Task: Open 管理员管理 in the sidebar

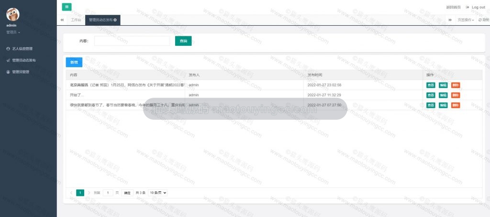Action: tap(21, 72)
